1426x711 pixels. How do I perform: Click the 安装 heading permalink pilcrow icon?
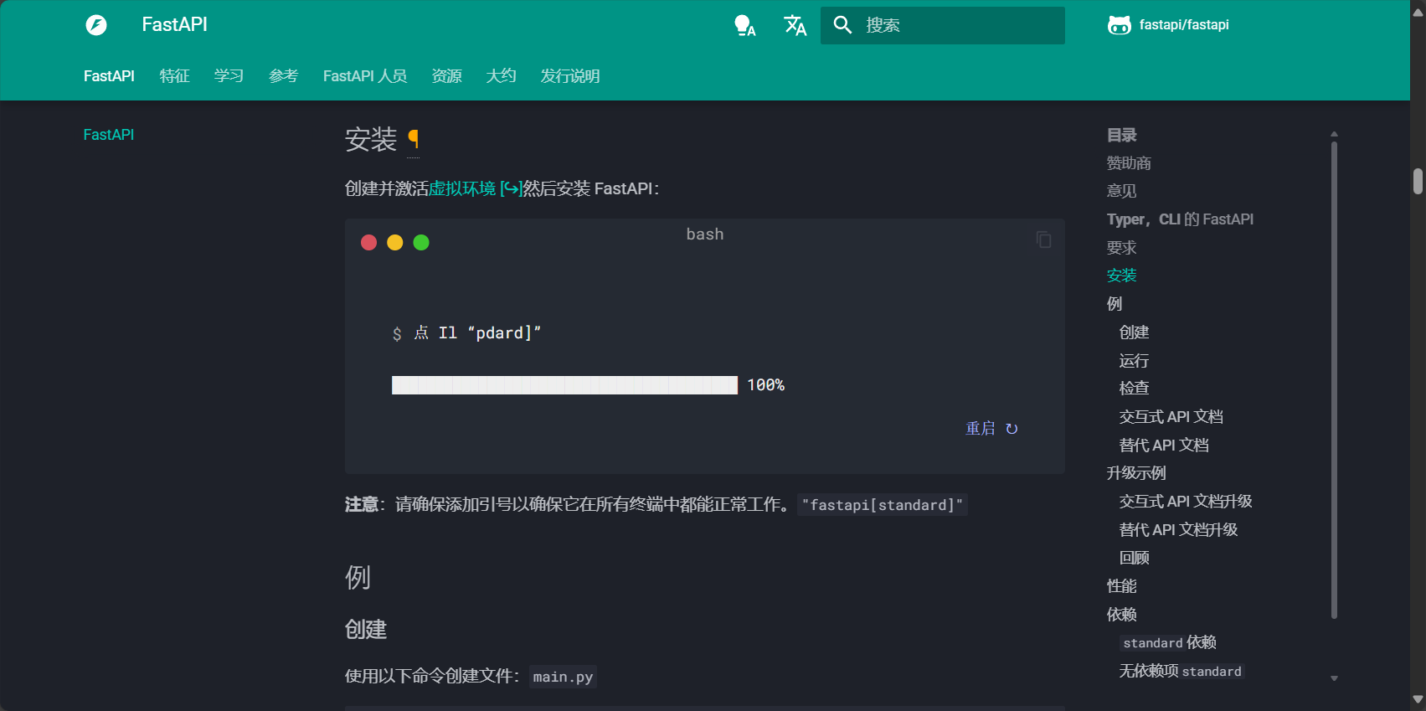click(x=413, y=139)
